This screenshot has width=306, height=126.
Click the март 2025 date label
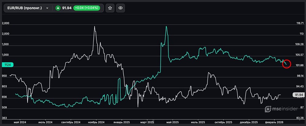point(147,122)
